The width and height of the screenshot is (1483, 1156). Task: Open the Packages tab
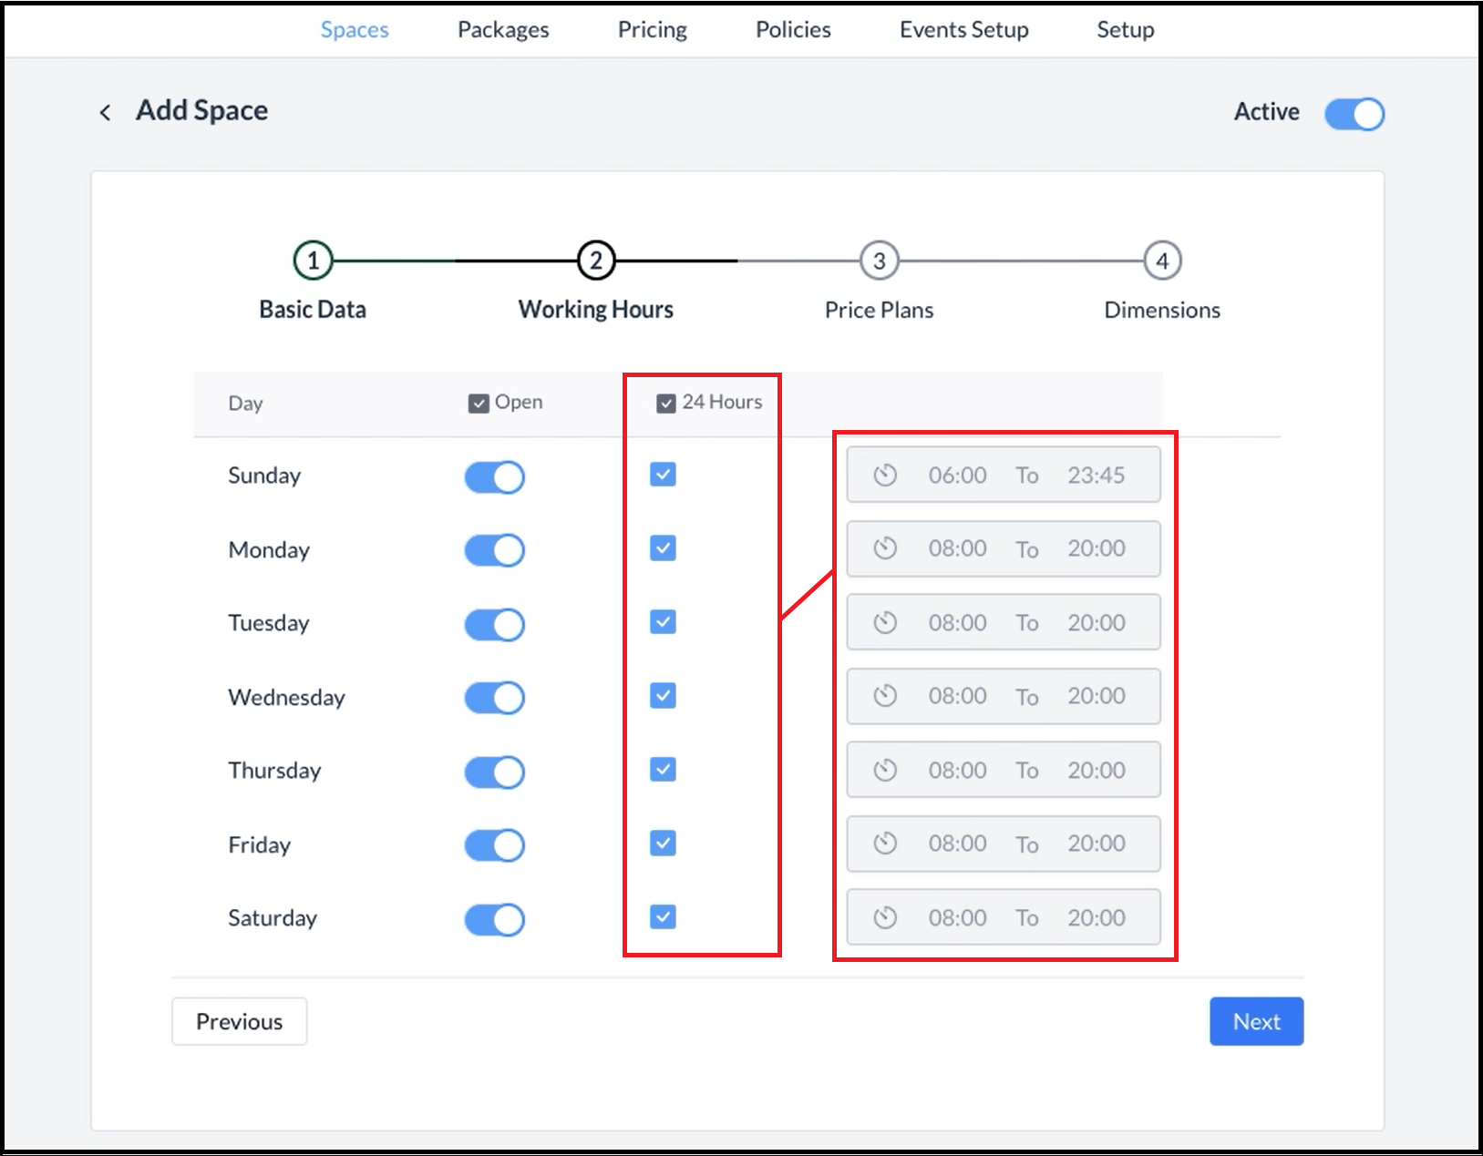point(503,30)
